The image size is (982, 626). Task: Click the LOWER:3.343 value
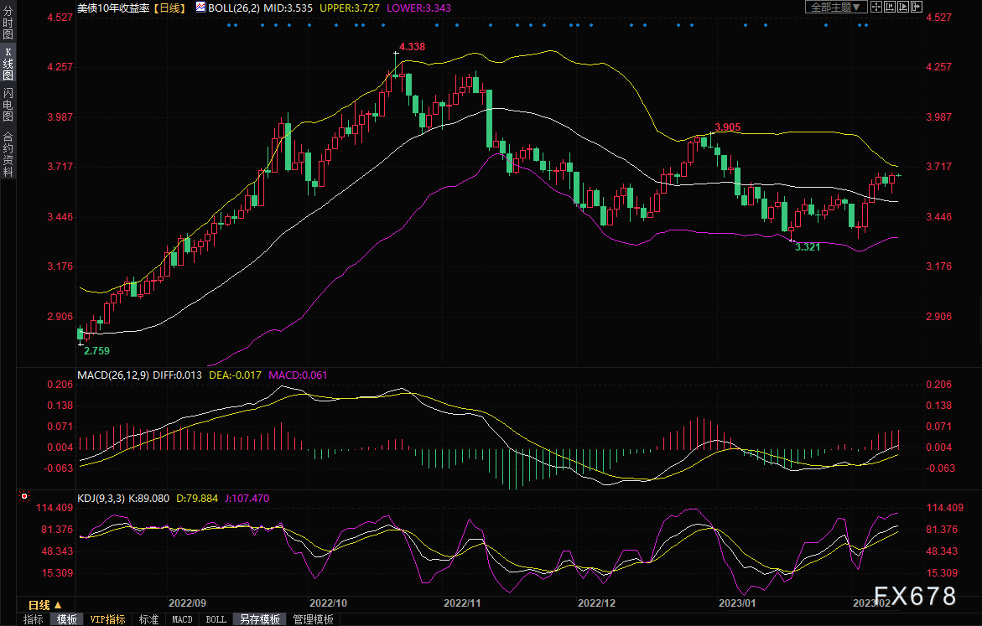click(418, 8)
